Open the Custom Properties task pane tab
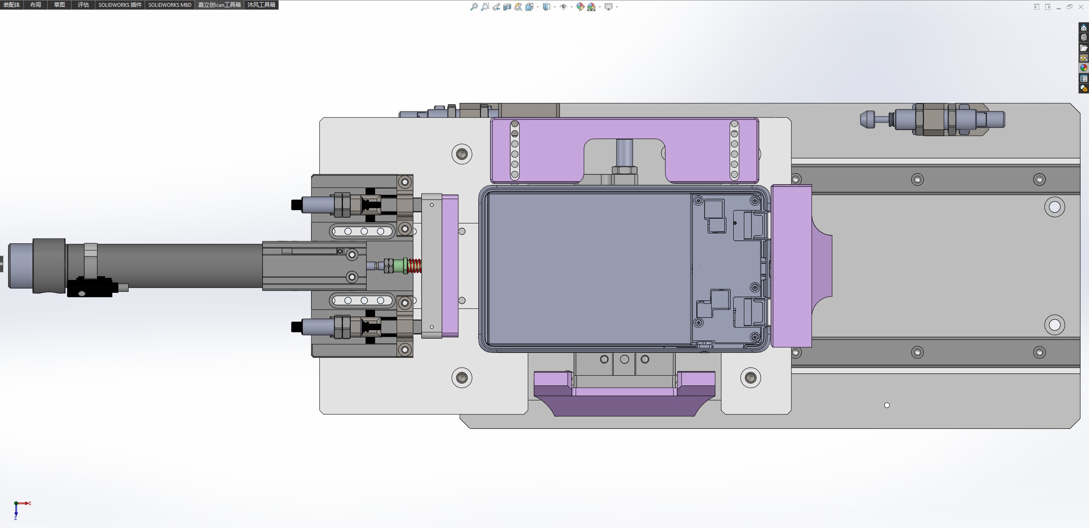Image resolution: width=1089 pixels, height=528 pixels. 1084,79
